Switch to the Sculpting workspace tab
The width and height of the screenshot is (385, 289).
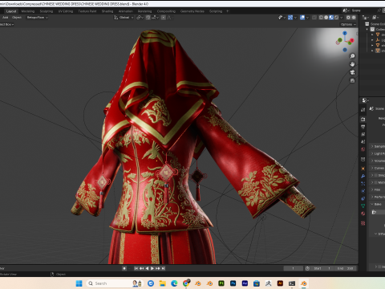[x=47, y=11]
